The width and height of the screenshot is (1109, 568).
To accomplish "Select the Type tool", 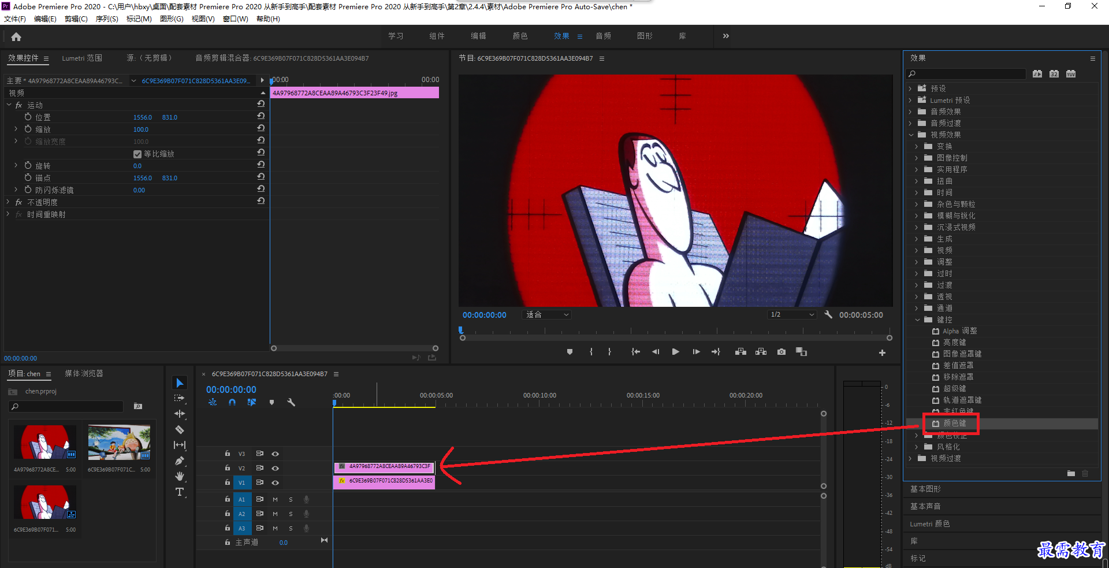I will 180,492.
